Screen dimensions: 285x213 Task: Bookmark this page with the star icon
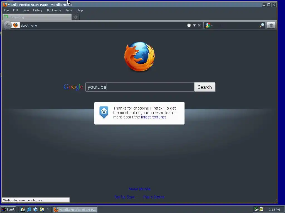189,25
